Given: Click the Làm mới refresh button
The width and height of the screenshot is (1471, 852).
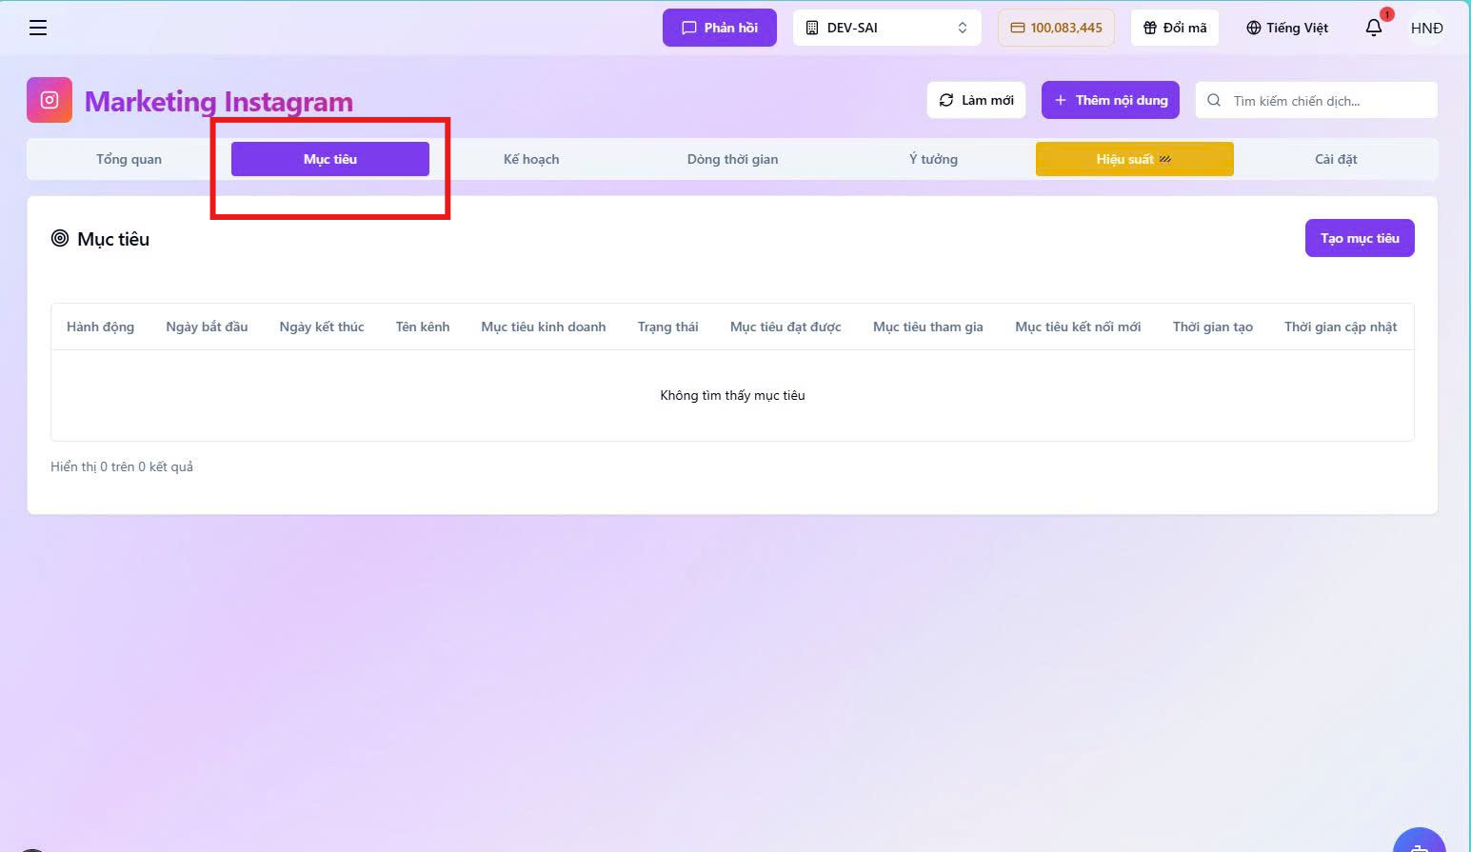Looking at the screenshot, I should (976, 100).
